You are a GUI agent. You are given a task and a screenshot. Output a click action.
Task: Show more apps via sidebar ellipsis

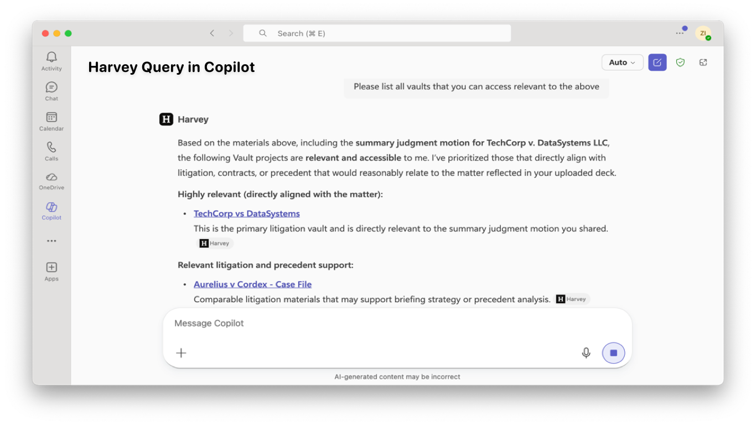pos(51,241)
